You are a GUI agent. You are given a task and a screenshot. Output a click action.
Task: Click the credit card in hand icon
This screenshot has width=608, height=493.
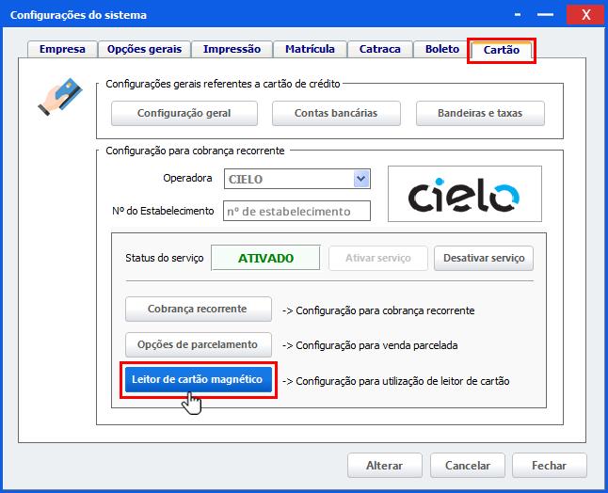(x=60, y=97)
